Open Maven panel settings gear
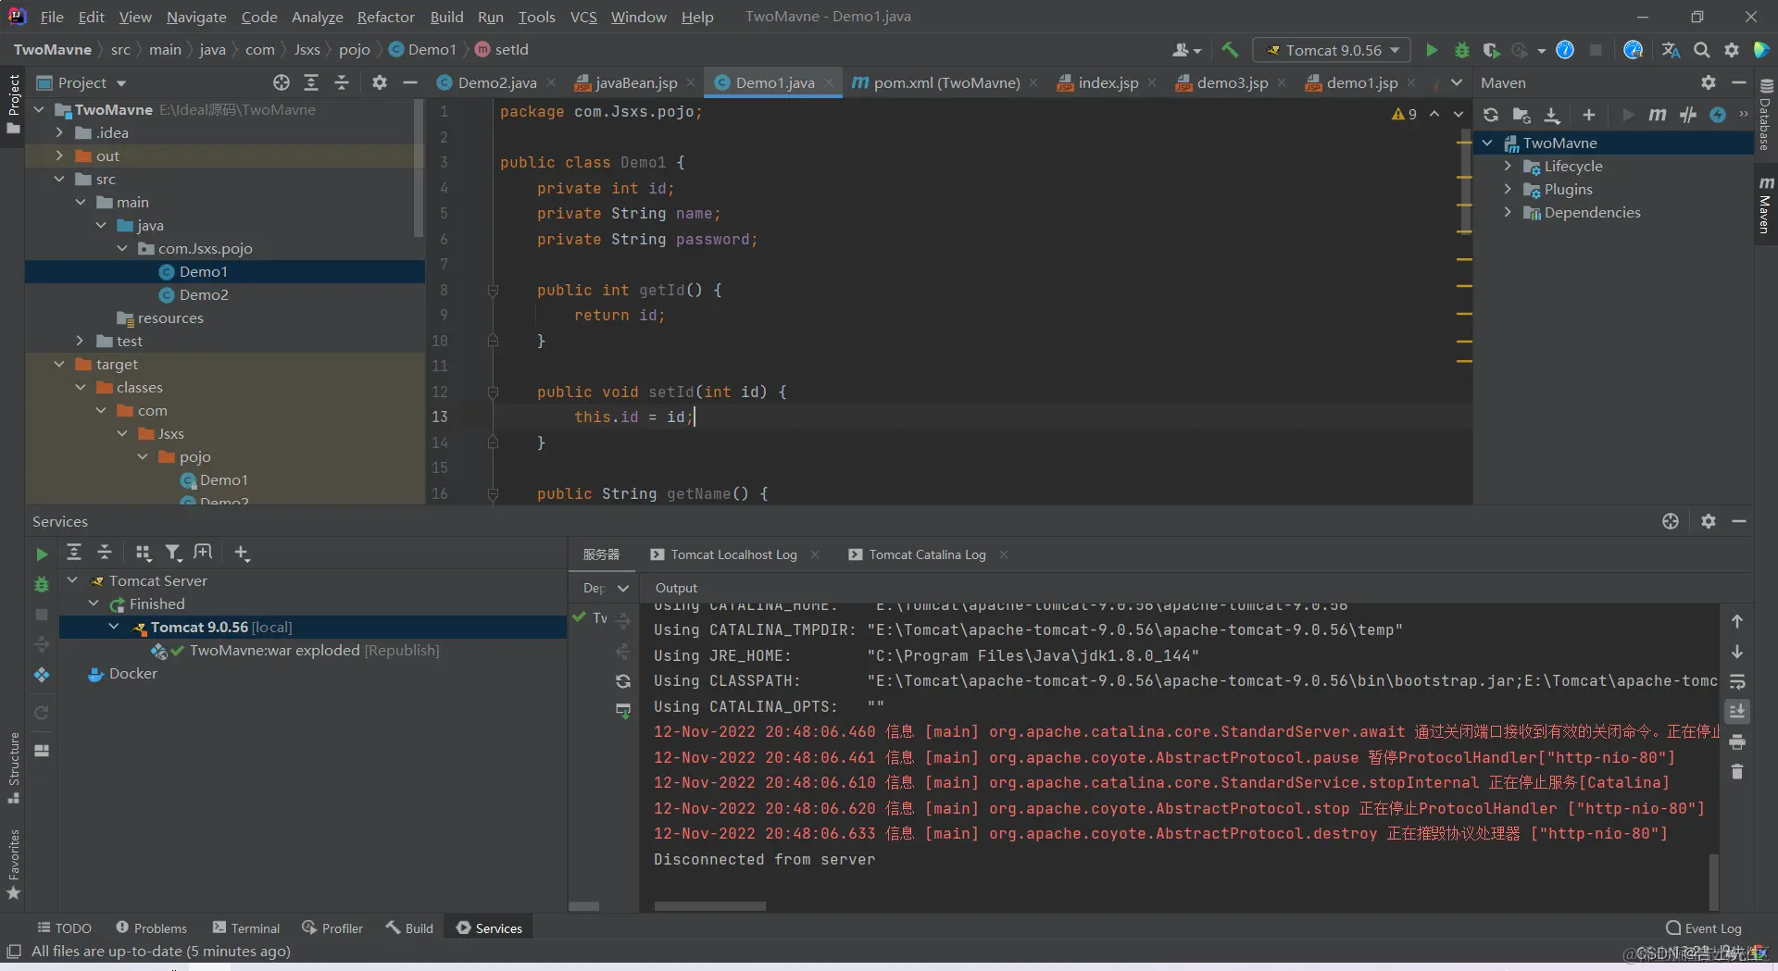Screen dimensions: 1778x971 pos(1709,82)
